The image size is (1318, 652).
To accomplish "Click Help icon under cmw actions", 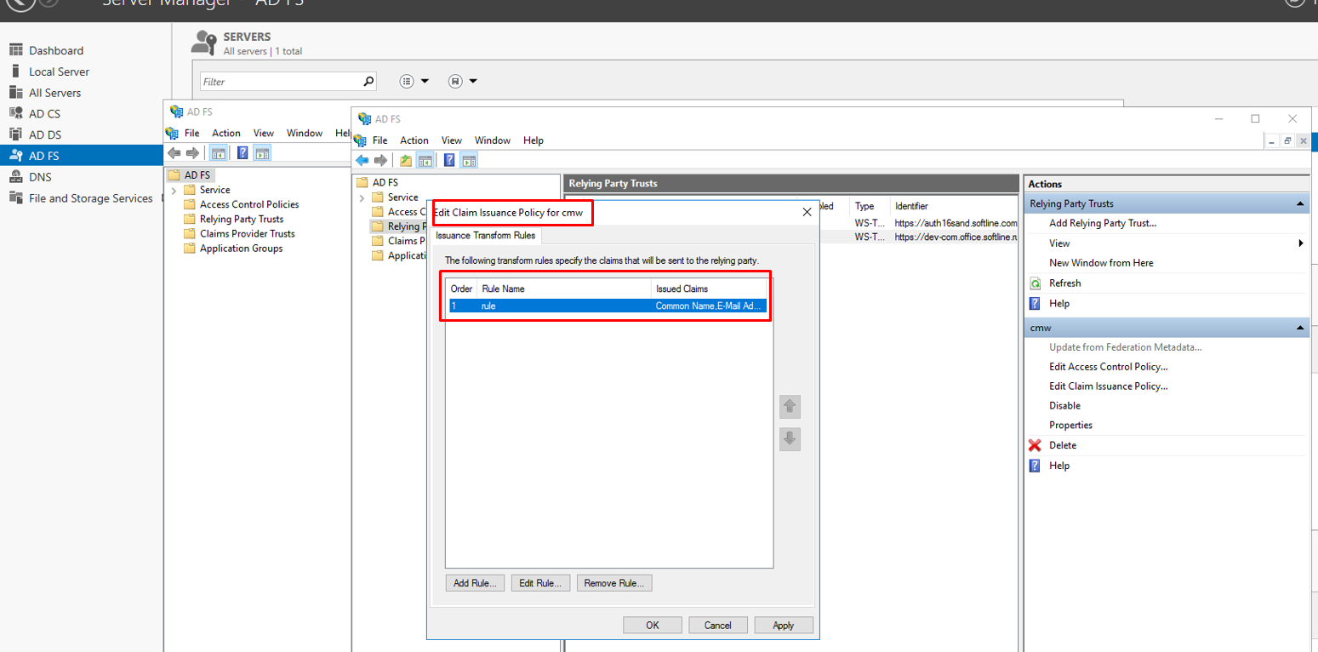I will [1035, 466].
